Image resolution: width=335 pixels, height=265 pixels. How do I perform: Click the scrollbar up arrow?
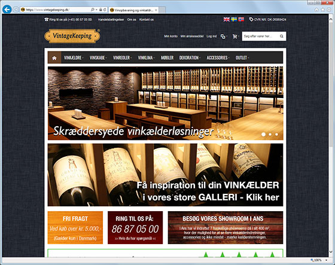click(x=331, y=19)
